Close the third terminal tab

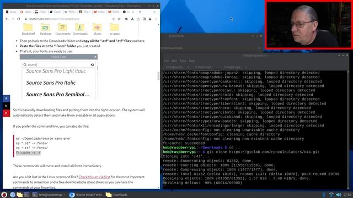click(247, 67)
